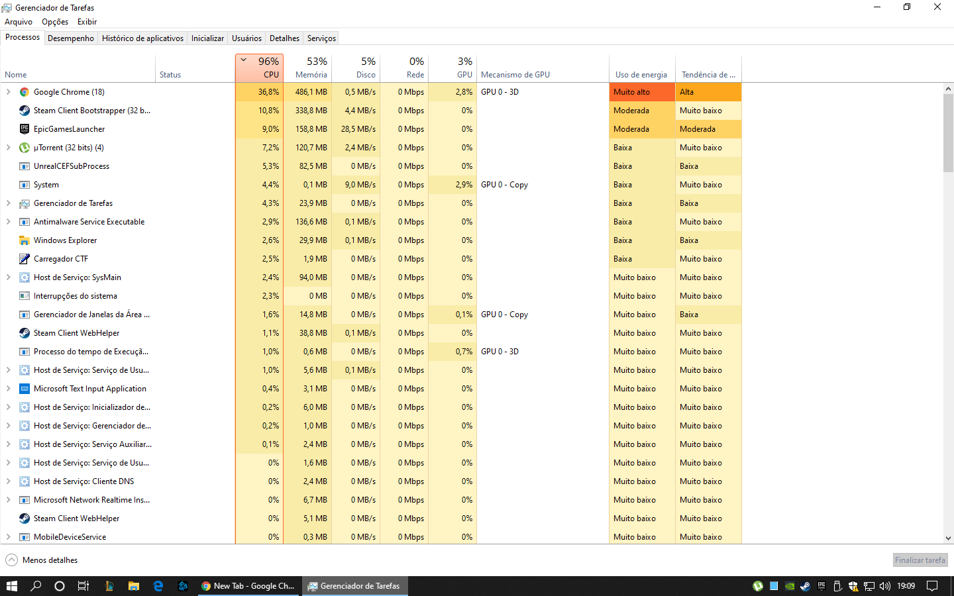Screen dimensions: 954x596
Task: Click the vertical scrollbar thumb
Action: point(948,133)
